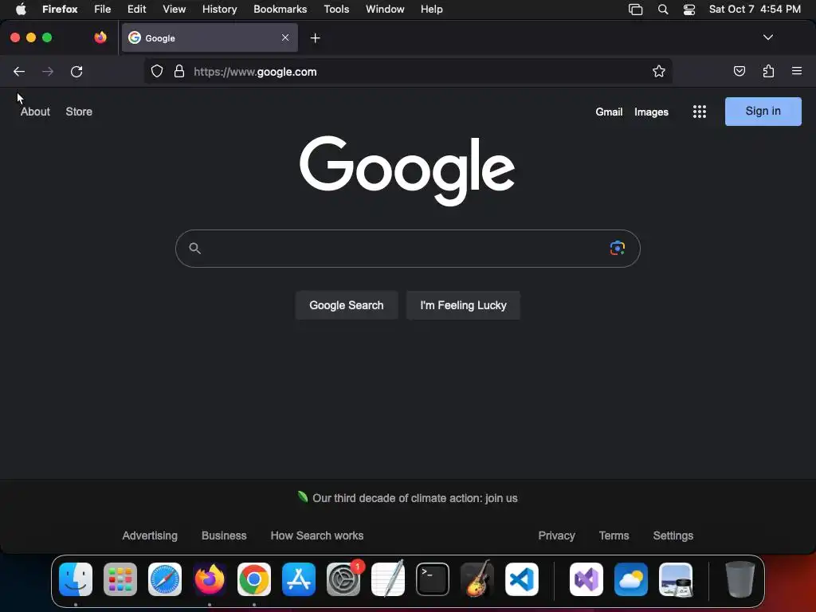Open the Images link
Viewport: 816px width, 612px height.
651,112
